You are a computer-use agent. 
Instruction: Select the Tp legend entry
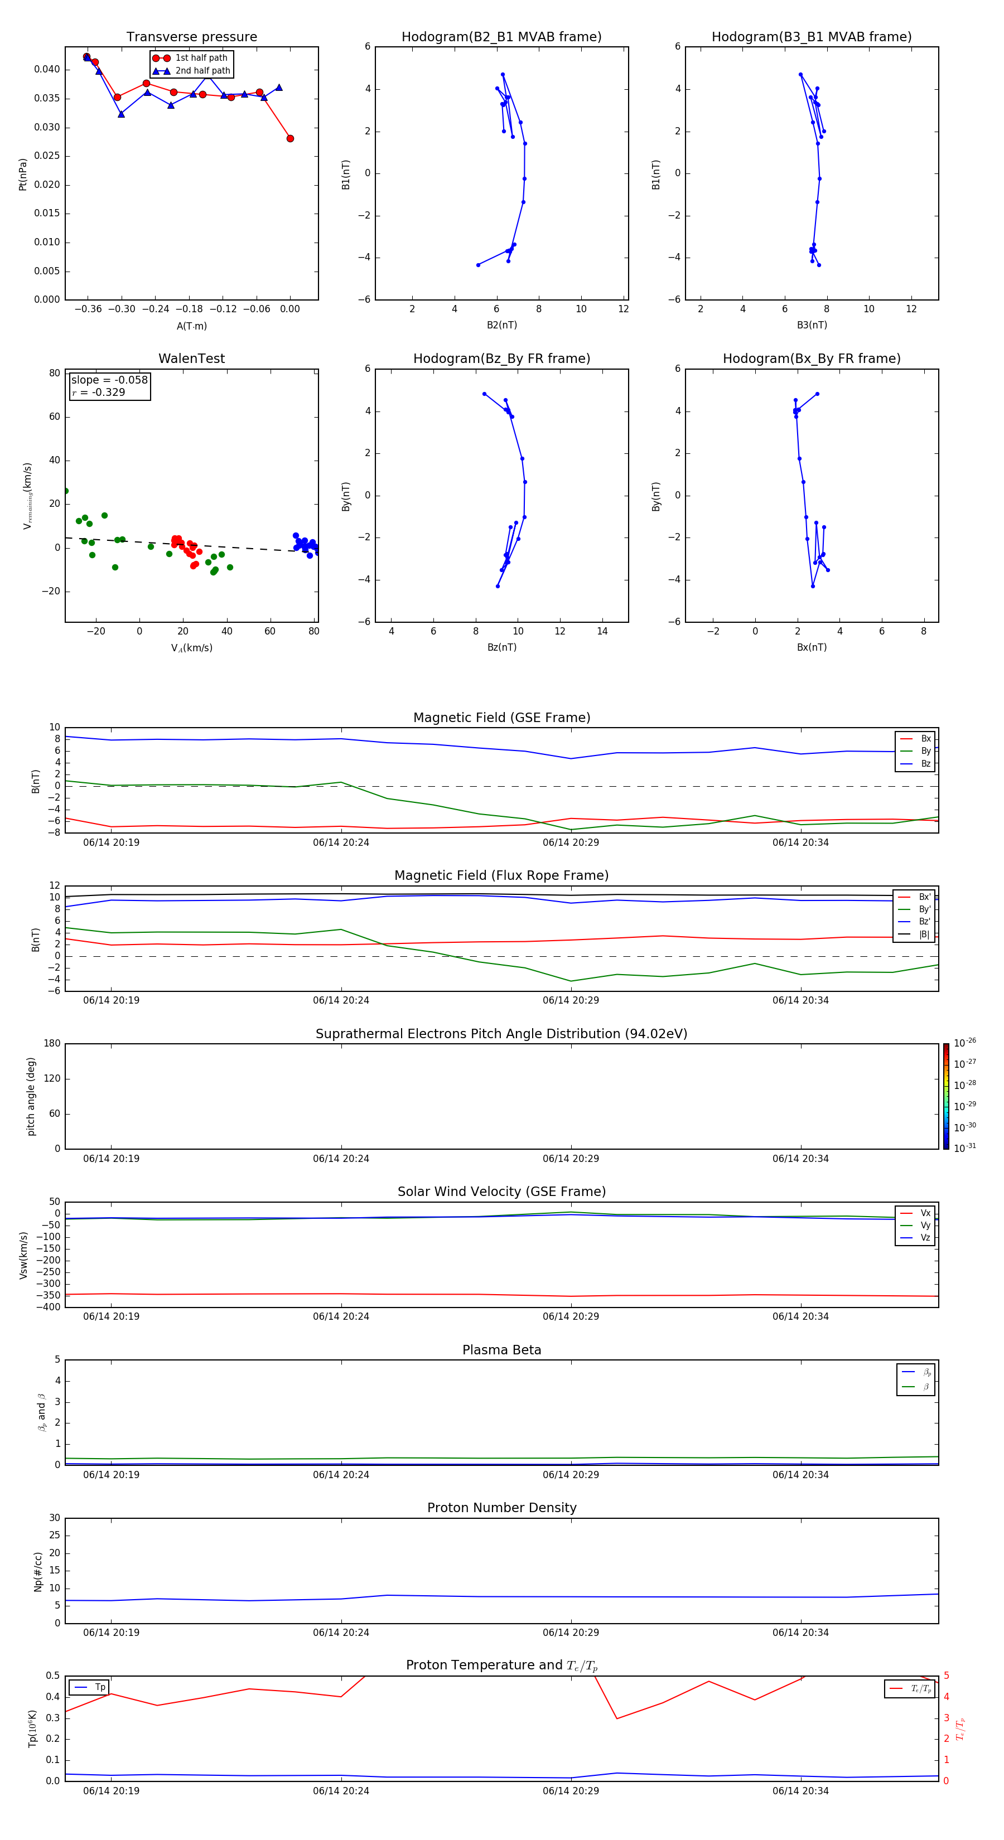89,1687
